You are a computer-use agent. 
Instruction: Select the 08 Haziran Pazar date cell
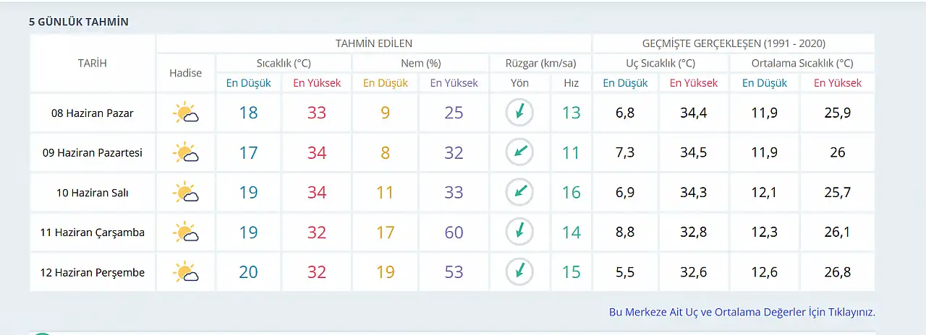[93, 113]
